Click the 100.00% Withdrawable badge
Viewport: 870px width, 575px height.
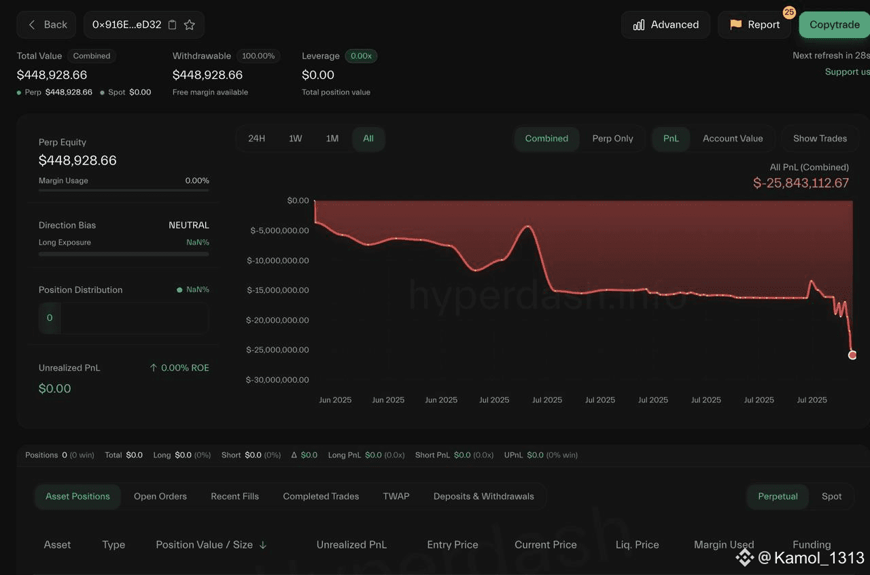click(258, 56)
